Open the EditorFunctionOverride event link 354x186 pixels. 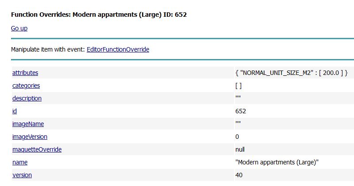coord(118,49)
